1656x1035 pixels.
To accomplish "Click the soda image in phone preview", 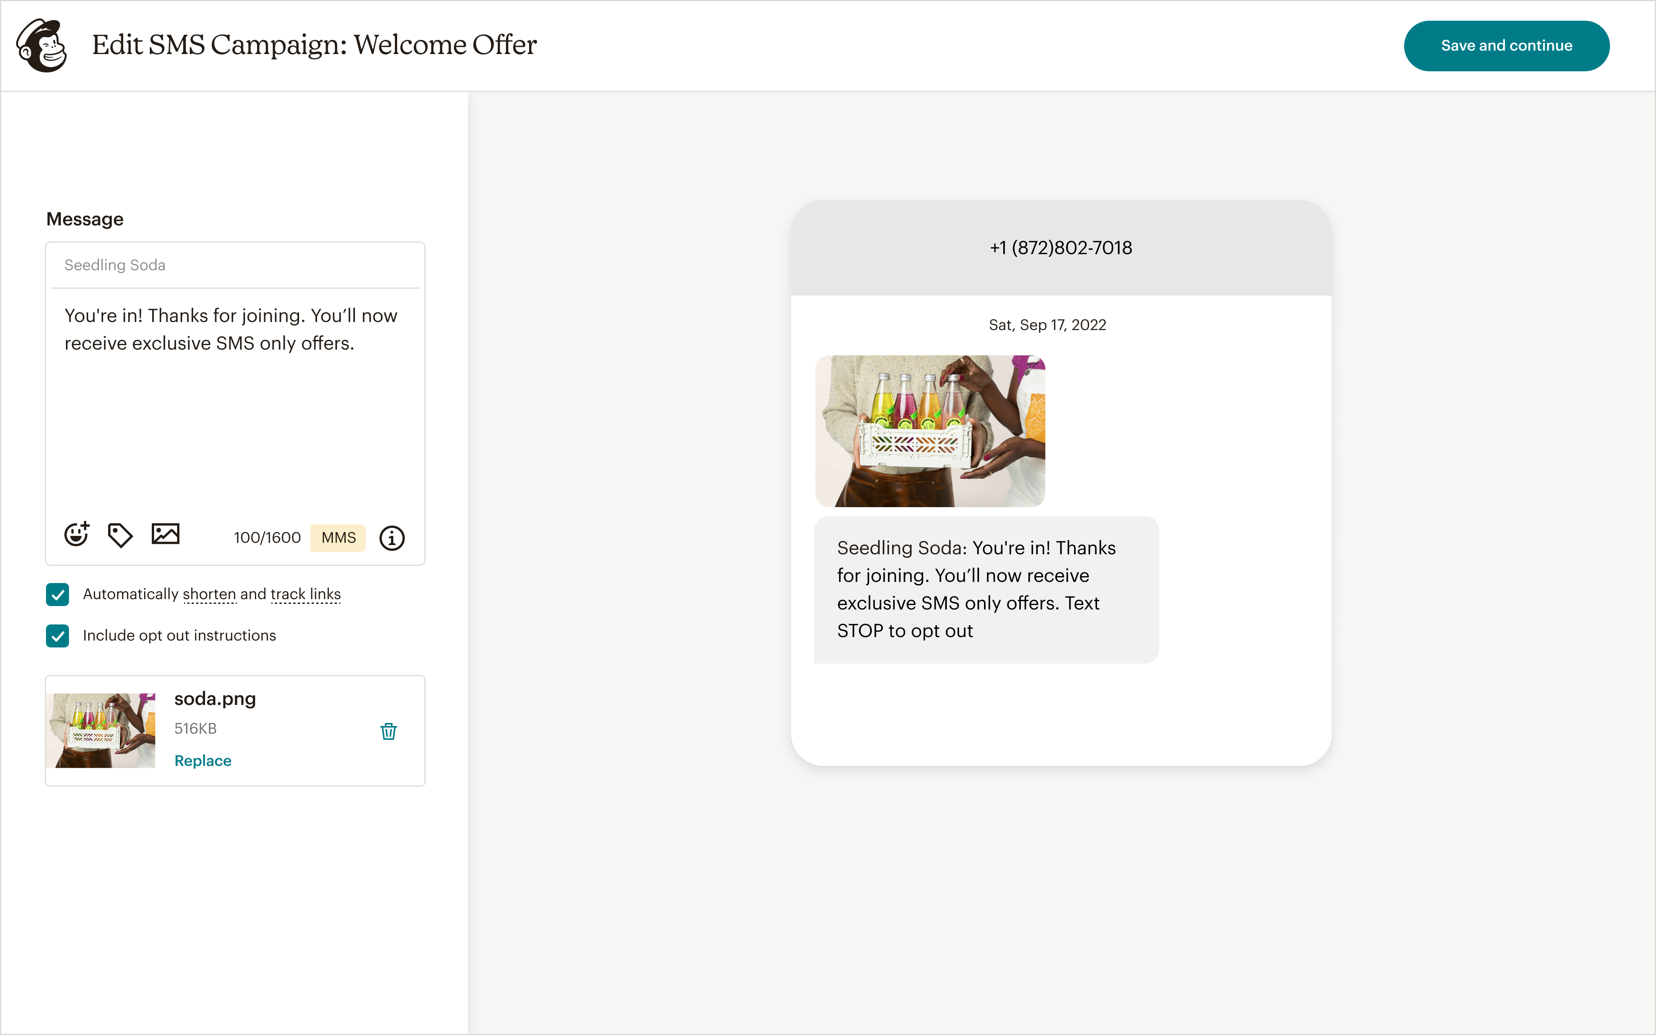I will (x=929, y=430).
